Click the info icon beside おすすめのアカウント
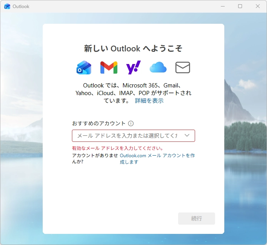Image resolution: width=267 pixels, height=245 pixels. point(131,123)
